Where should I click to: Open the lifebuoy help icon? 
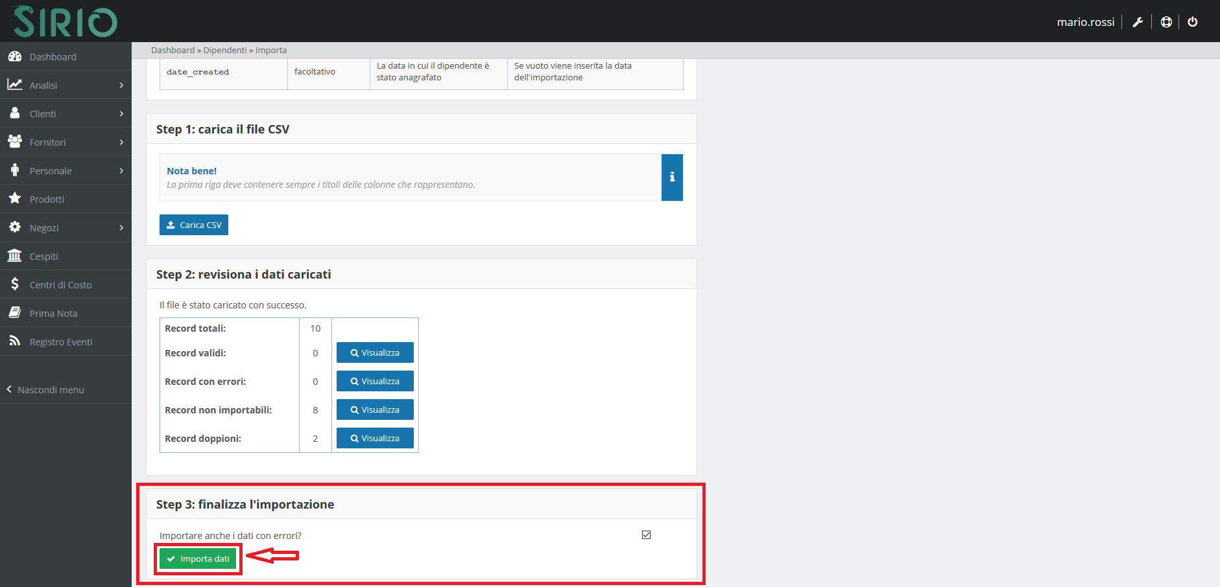[x=1166, y=22]
